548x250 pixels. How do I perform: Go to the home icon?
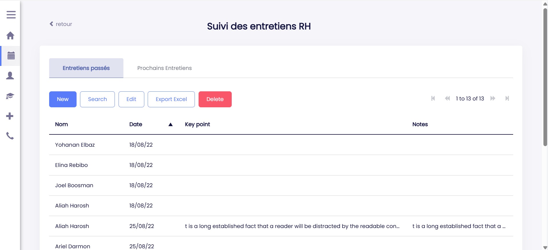[x=10, y=36]
